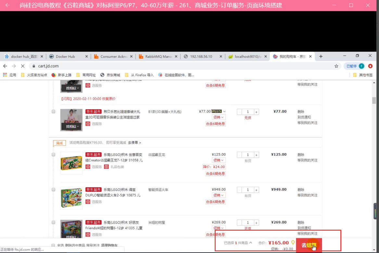This screenshot has height=253, width=379.
Task: Click 清理购物车 in the bottom bar
Action: coord(109,245)
